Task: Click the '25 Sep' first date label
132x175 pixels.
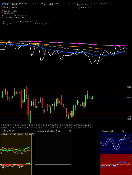Action: tap(2, 126)
